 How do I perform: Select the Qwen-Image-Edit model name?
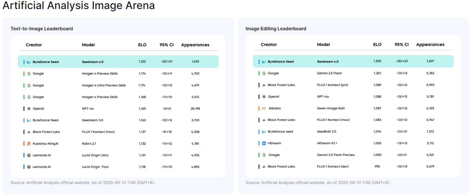point(331,108)
